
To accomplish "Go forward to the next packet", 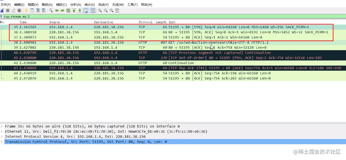I will pos(63,10).
